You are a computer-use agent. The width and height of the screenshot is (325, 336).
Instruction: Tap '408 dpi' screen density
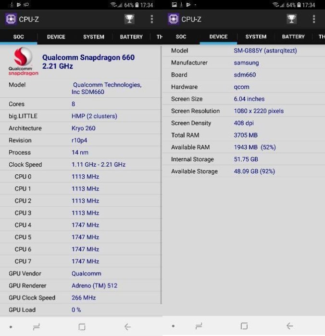(x=244, y=123)
